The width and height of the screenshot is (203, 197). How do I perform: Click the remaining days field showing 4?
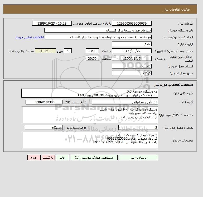click(x=67, y=51)
